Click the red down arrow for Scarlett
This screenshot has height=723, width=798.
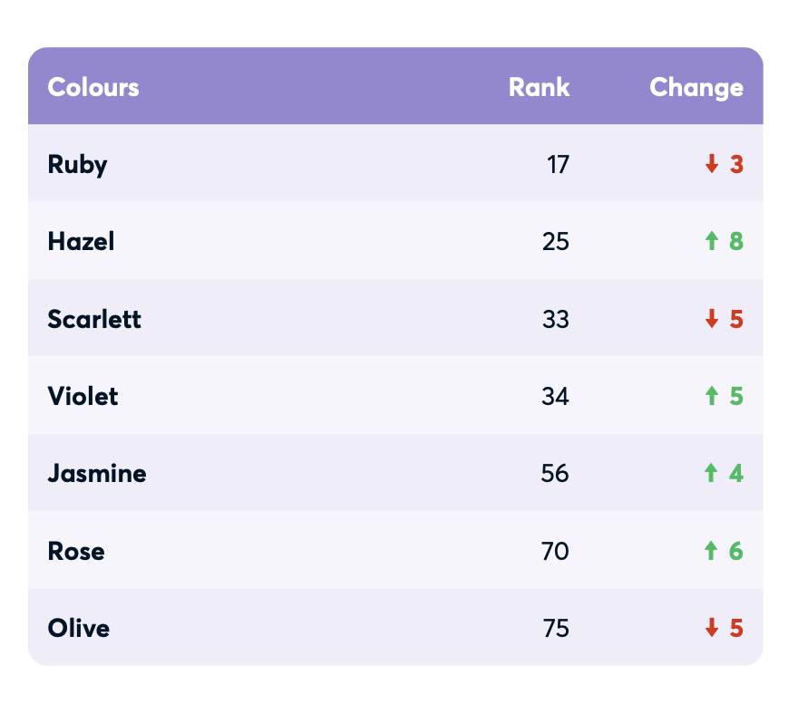coord(712,319)
